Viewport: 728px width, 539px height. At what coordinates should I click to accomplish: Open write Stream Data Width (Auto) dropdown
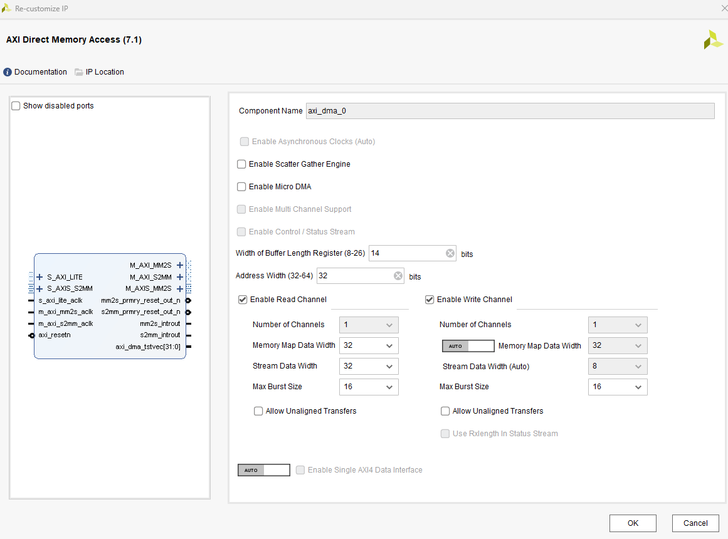618,366
